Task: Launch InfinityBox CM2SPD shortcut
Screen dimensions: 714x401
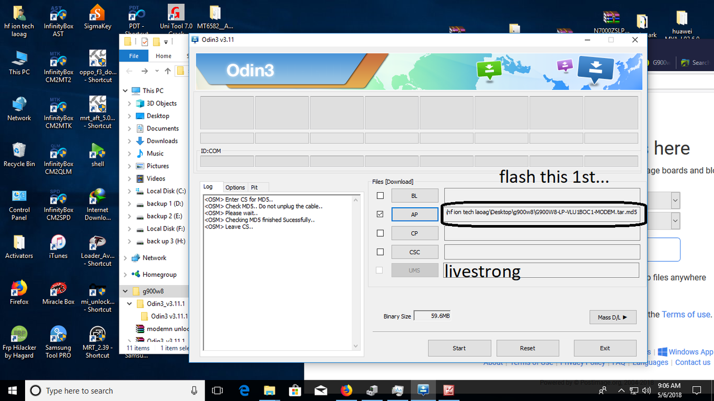Action: [x=58, y=205]
